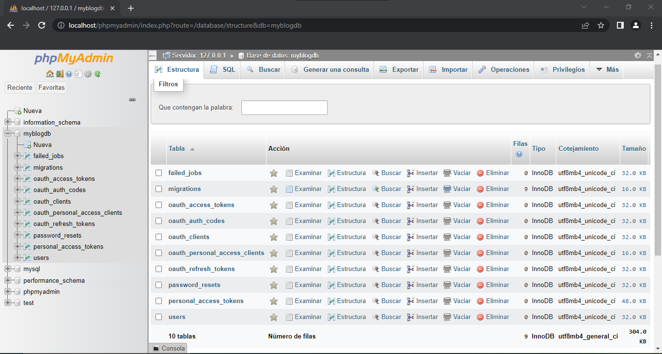662x354 pixels.
Task: Add failed_jobs table to favorites with star
Action: tap(274, 173)
